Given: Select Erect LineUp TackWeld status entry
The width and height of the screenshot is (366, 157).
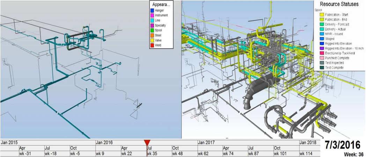Looking at the screenshot, I should pos(337,53).
